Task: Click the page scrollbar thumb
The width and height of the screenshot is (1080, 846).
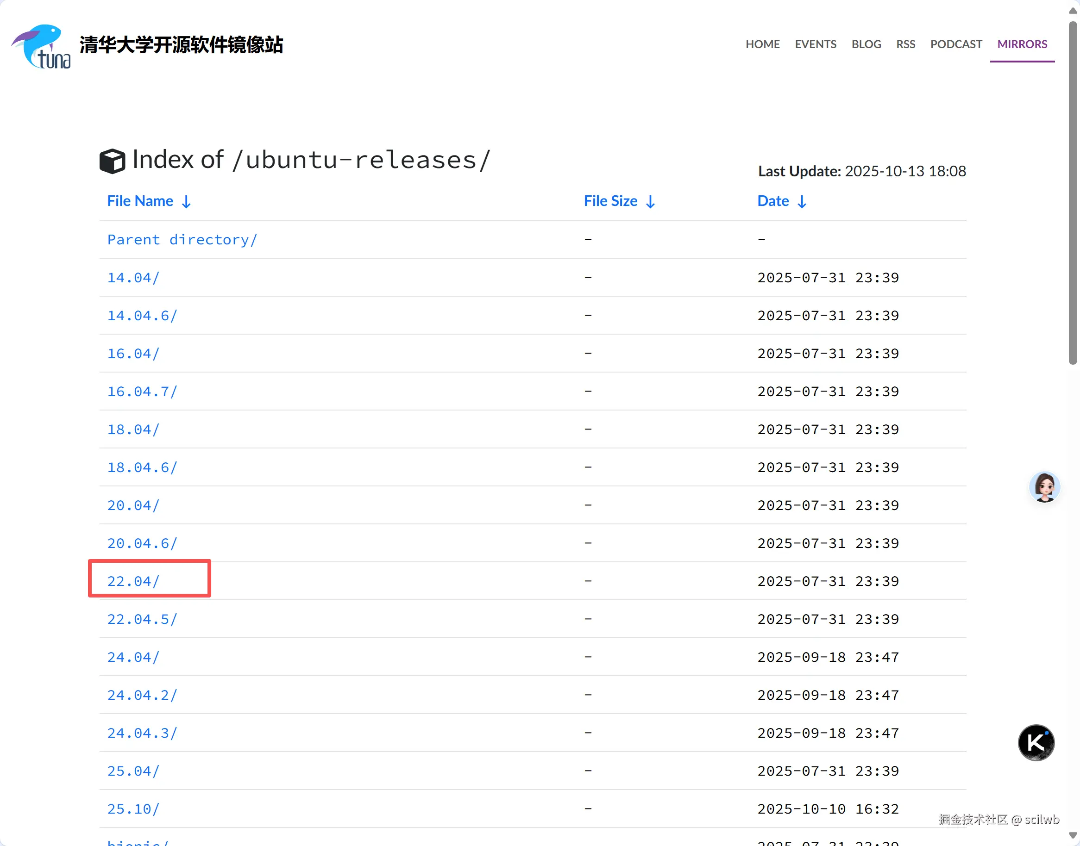Action: coord(1073,193)
